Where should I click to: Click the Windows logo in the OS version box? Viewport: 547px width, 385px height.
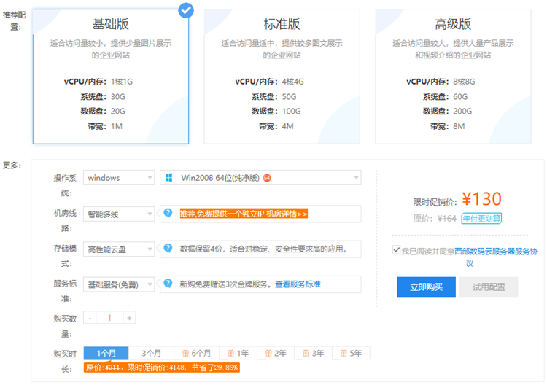coord(168,177)
